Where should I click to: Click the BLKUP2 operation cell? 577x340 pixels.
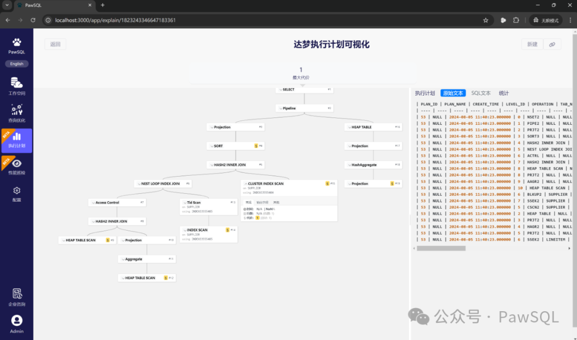coord(534,194)
